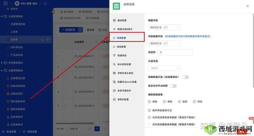Click the 冻结列 input field
Screen dimensions: 254x136
click(x=175, y=52)
